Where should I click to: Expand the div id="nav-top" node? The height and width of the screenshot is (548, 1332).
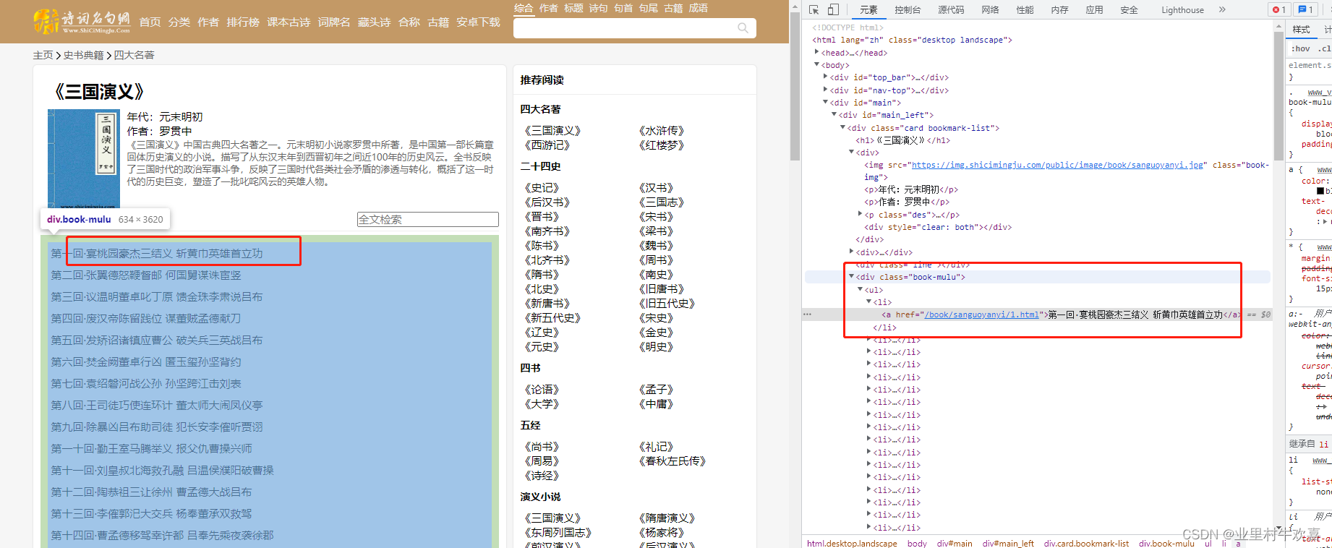826,90
